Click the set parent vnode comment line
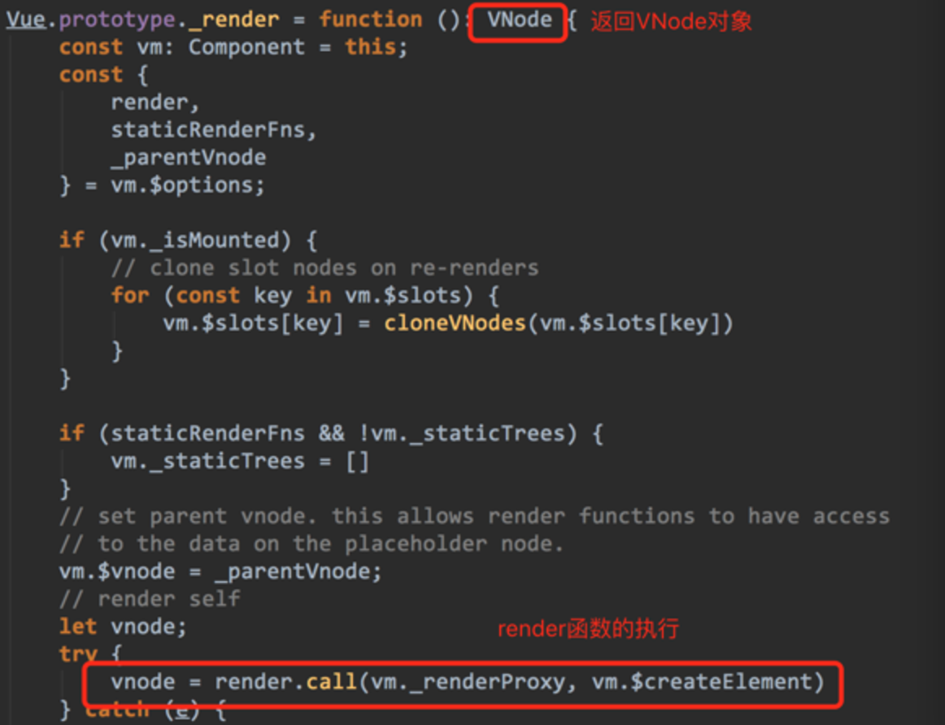Image resolution: width=945 pixels, height=725 pixels. tap(474, 517)
